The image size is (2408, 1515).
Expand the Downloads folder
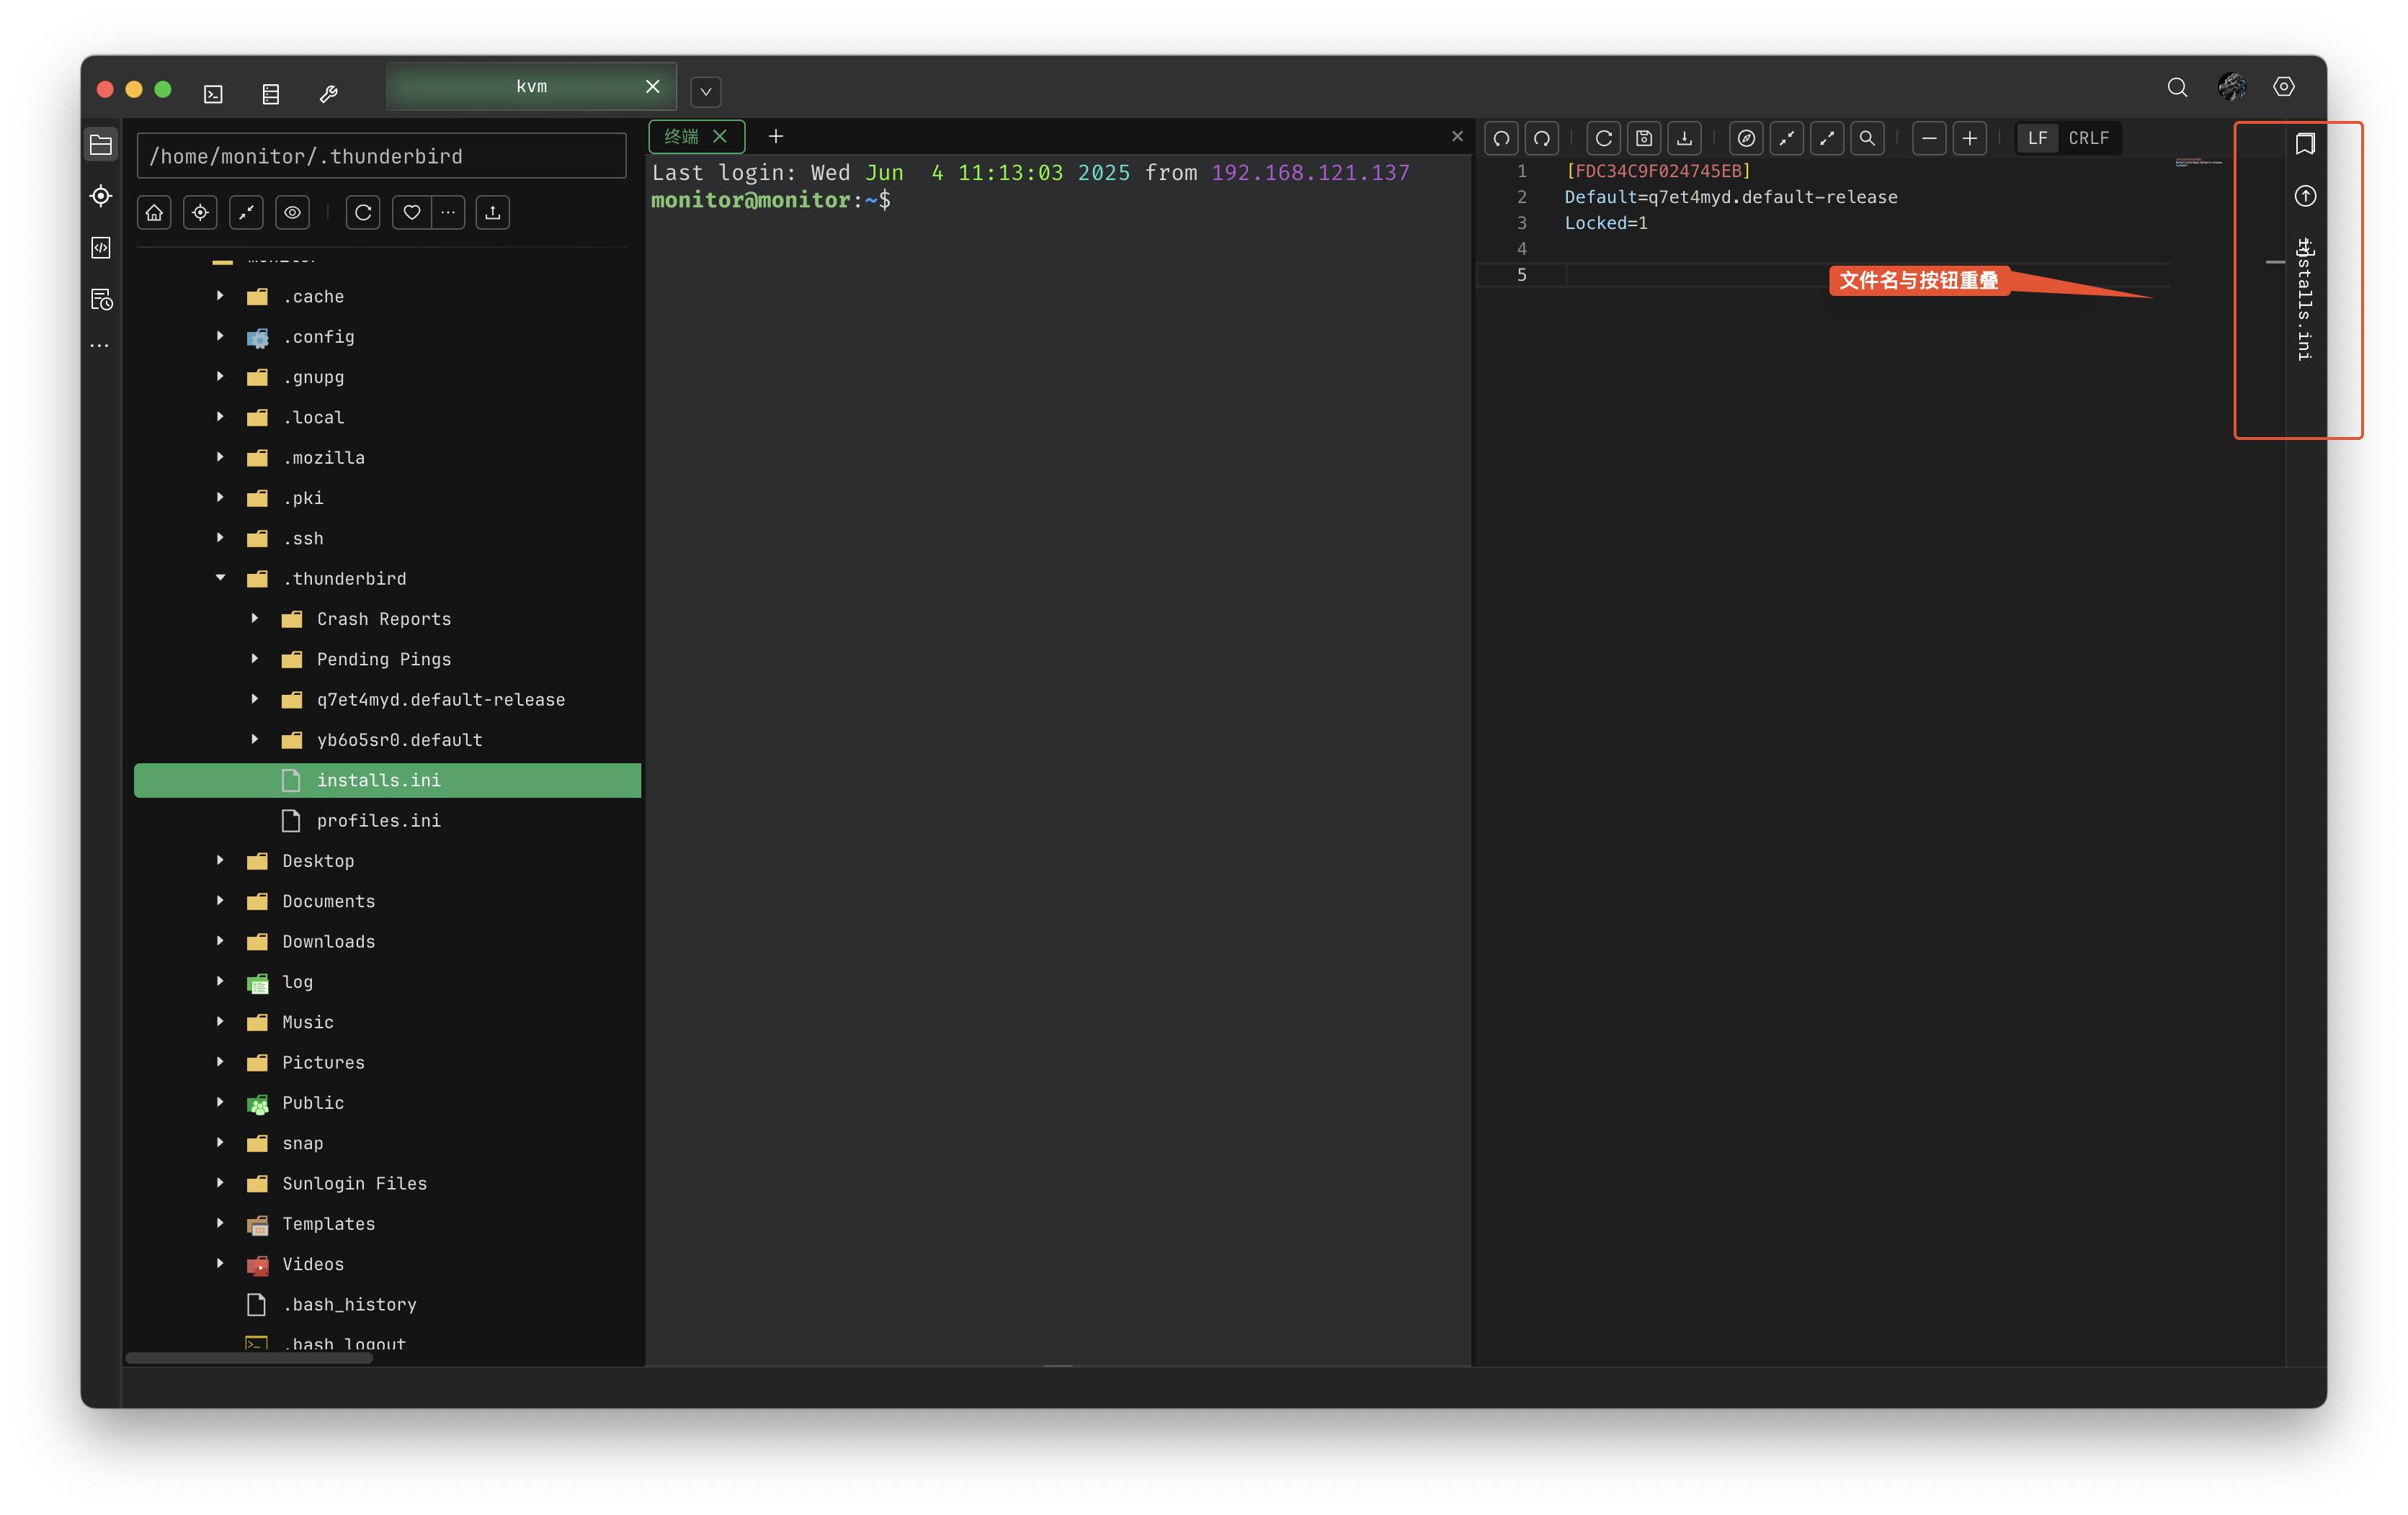220,940
